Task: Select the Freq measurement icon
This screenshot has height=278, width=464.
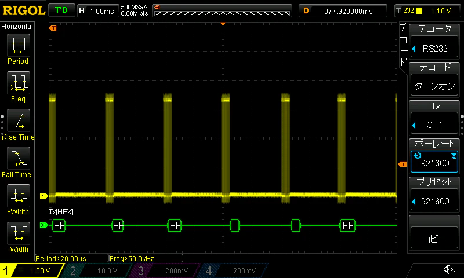Action: pos(18,83)
